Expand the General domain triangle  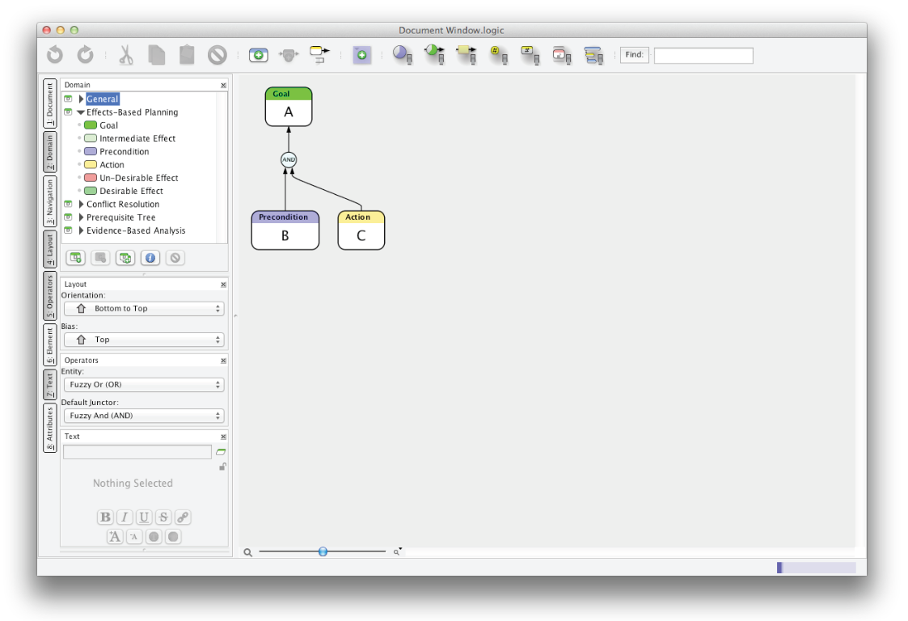pyautogui.click(x=81, y=99)
